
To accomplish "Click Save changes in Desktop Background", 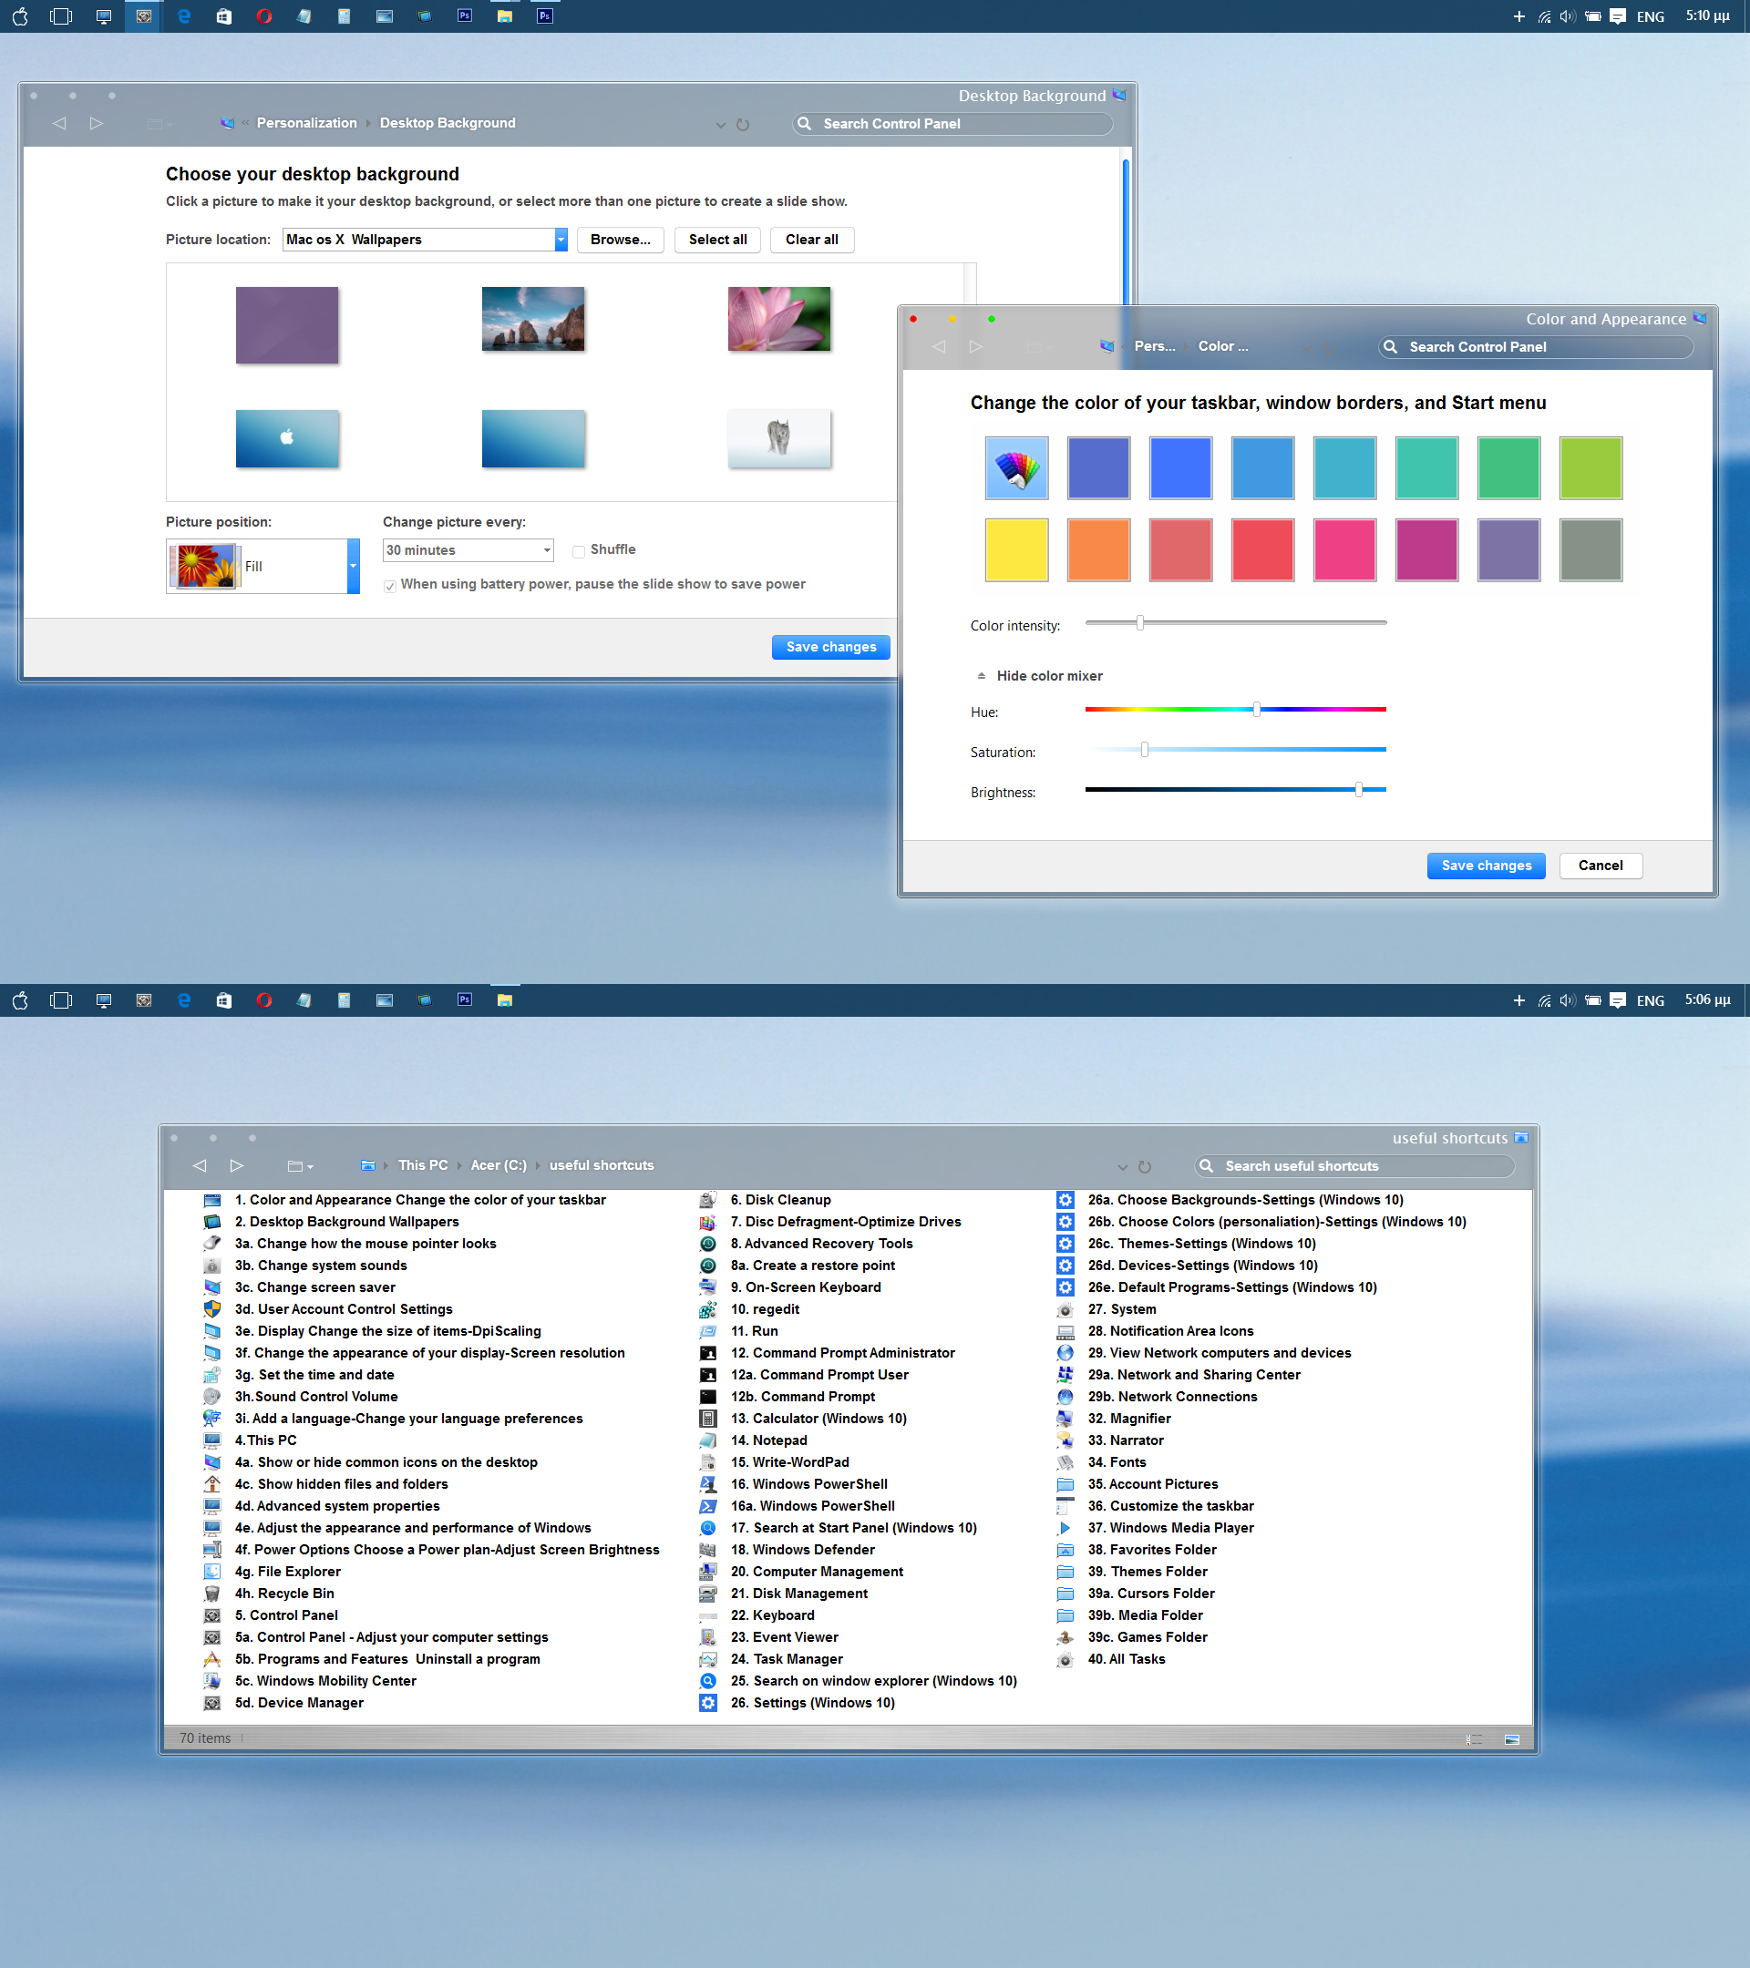I will coord(830,646).
